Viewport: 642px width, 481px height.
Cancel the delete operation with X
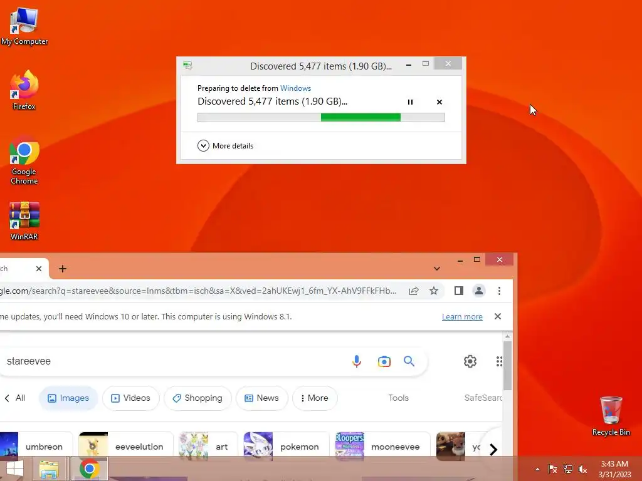(439, 102)
